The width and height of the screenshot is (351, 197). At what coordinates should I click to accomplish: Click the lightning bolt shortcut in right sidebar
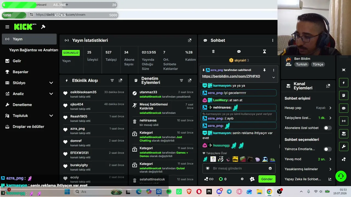pos(344,83)
